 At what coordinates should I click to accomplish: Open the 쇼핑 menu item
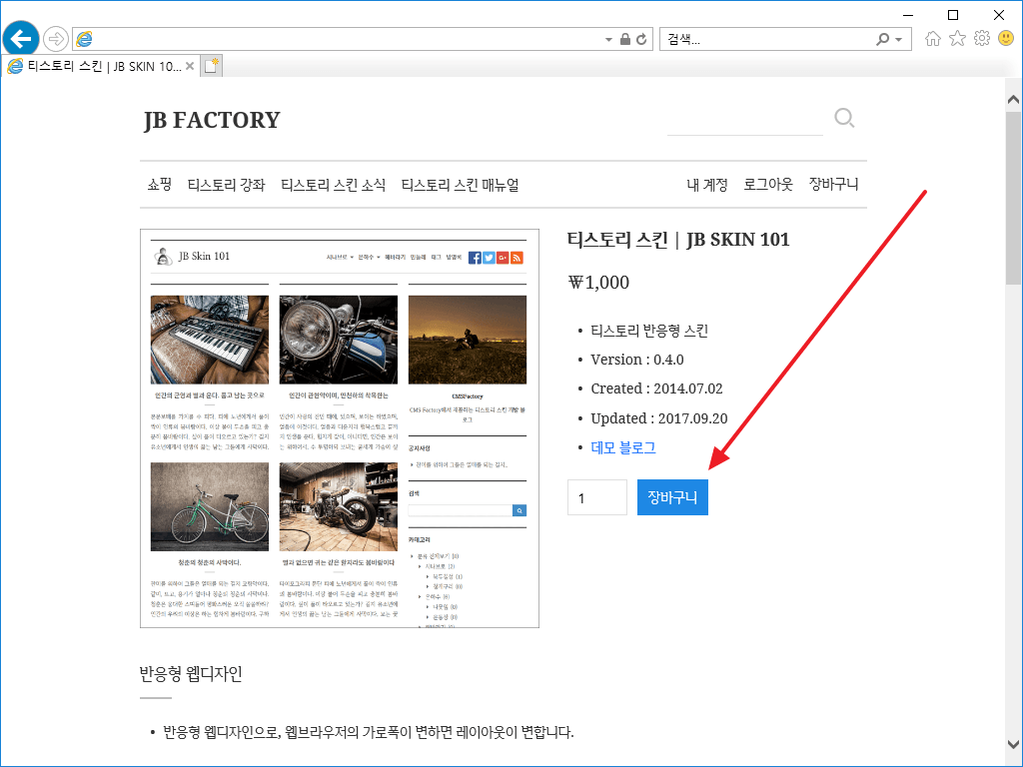coord(159,185)
